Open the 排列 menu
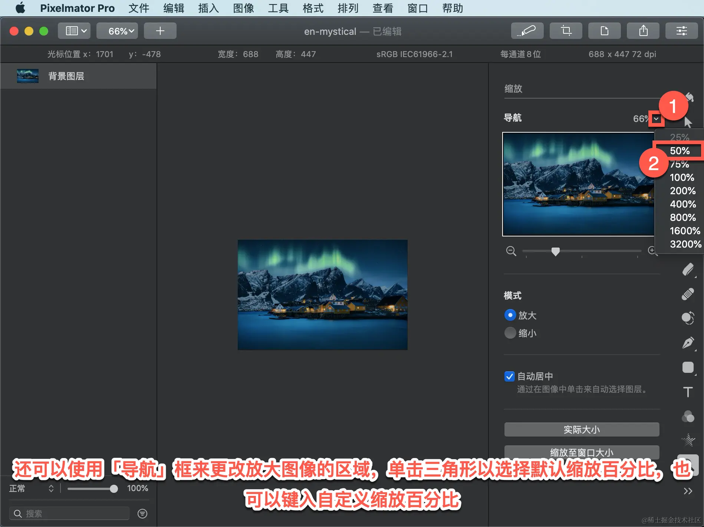Viewport: 704px width, 527px height. pos(348,8)
